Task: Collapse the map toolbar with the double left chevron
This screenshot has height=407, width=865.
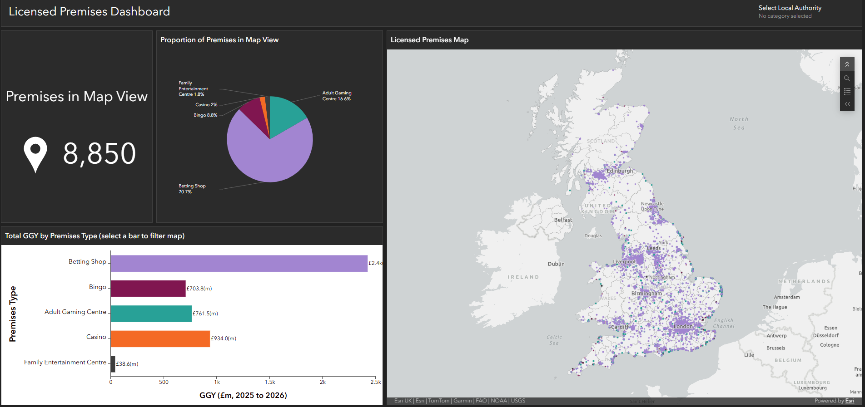Action: tap(847, 104)
